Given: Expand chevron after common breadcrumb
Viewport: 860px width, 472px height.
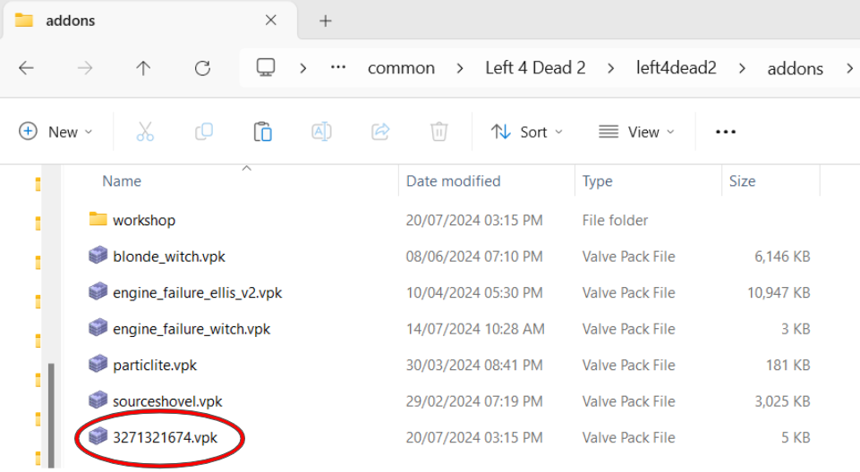Looking at the screenshot, I should pyautogui.click(x=460, y=69).
